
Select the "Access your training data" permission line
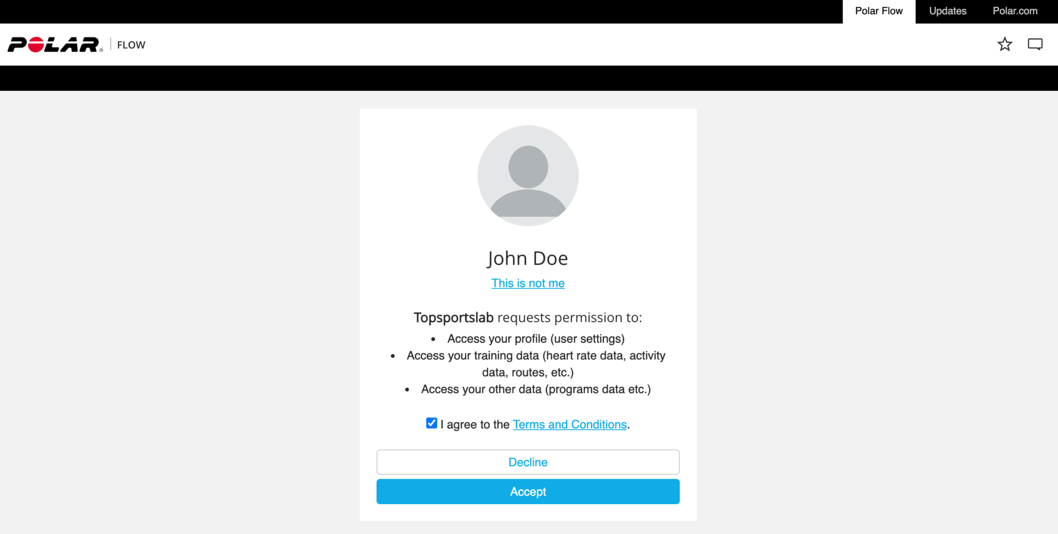click(536, 356)
